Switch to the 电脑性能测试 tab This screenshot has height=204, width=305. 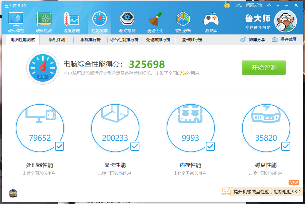coord(23,40)
